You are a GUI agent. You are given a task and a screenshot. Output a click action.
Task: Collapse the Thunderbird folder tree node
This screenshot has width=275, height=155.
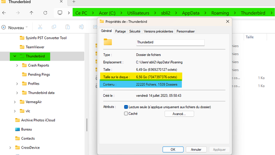coord(15,56)
